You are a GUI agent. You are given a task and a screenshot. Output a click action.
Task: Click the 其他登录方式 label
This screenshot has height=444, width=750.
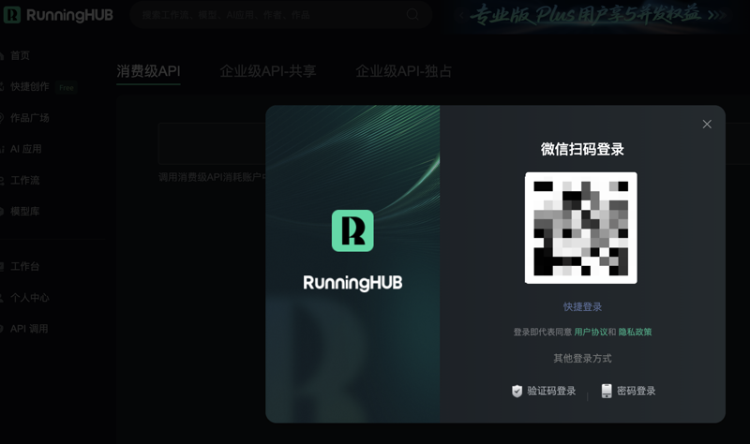pyautogui.click(x=582, y=359)
